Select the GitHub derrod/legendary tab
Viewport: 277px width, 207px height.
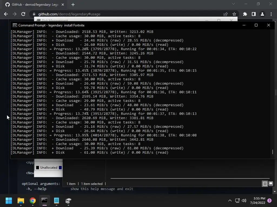tap(35, 5)
